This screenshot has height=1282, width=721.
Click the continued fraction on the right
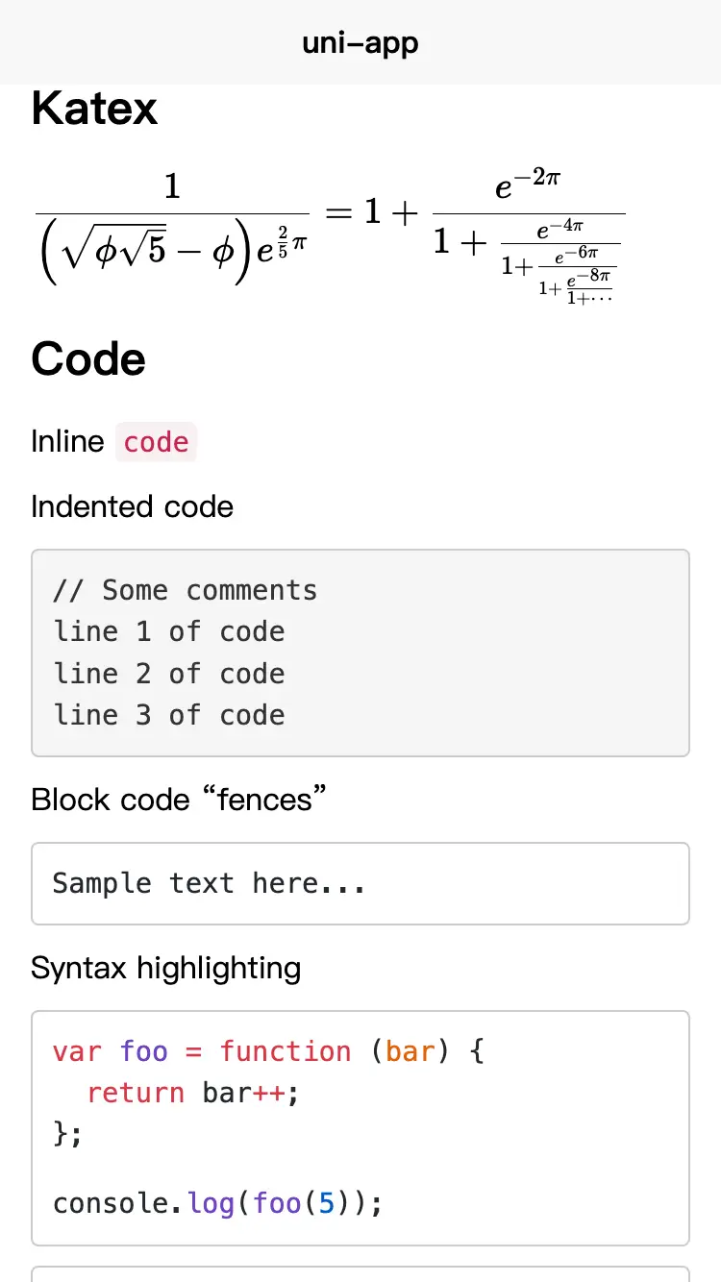(x=529, y=235)
